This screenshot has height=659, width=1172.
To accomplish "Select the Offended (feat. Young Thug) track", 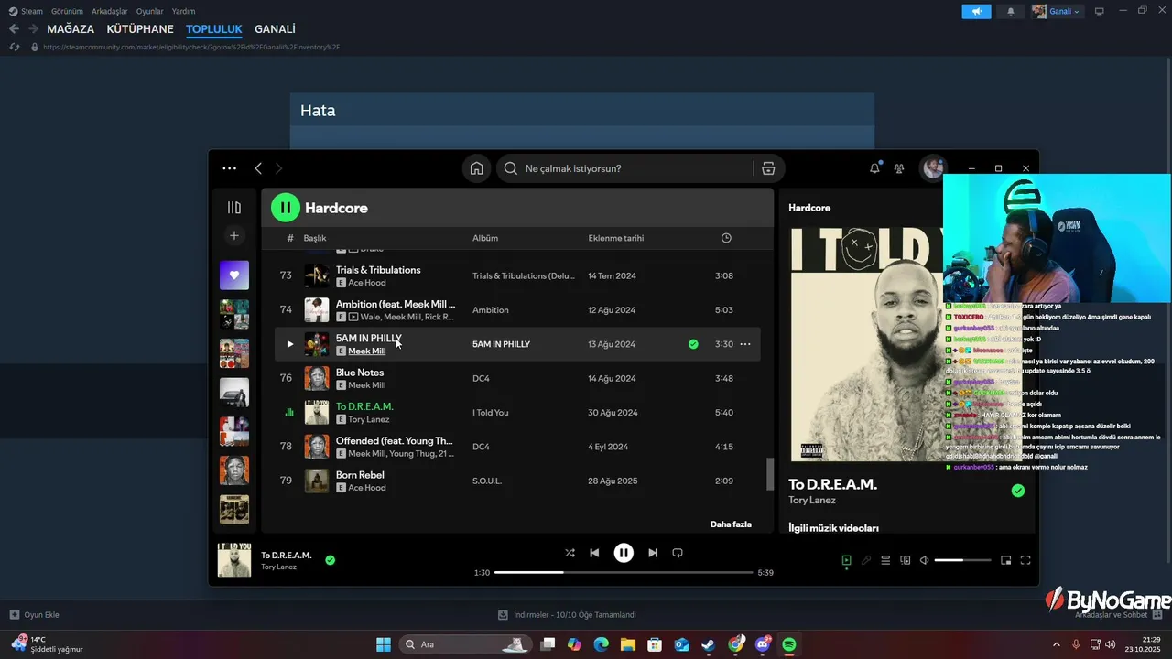I will [x=518, y=447].
